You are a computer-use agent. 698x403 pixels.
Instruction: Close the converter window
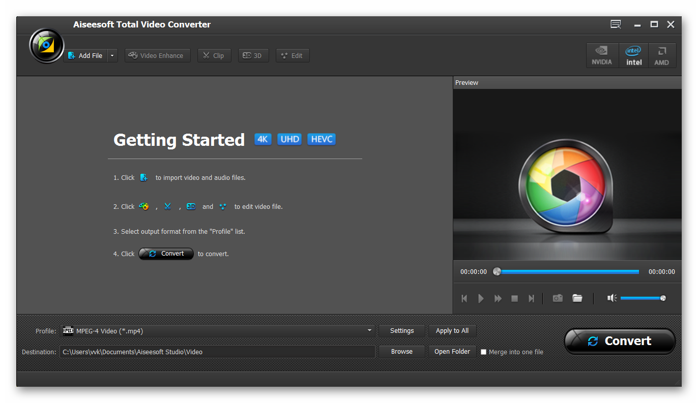click(671, 24)
